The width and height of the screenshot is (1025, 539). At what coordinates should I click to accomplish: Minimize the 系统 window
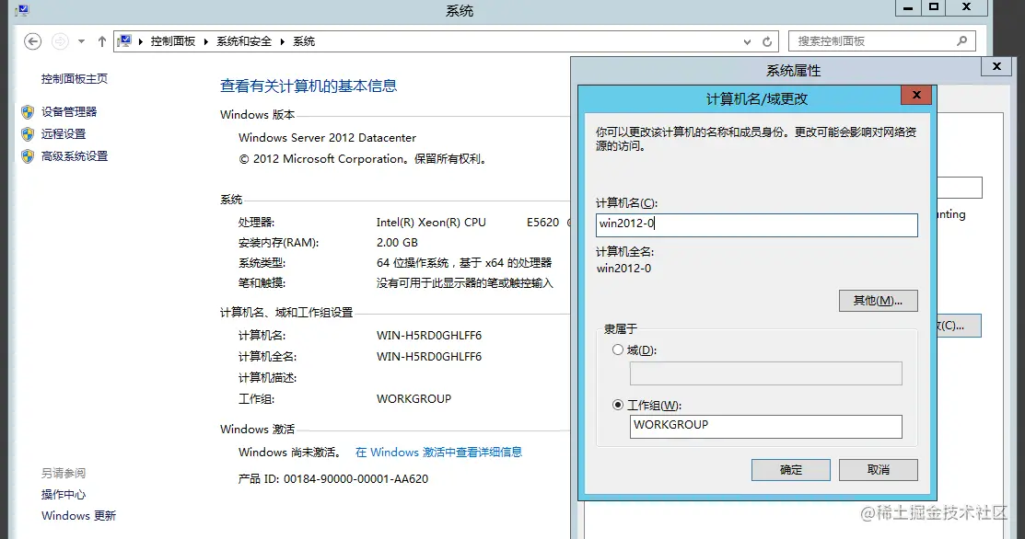pos(907,7)
